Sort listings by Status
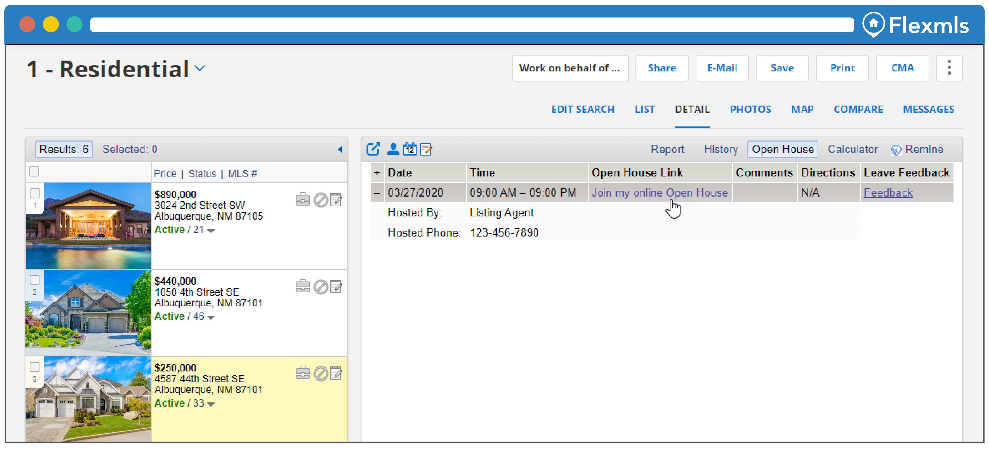This screenshot has width=989, height=454. [202, 174]
